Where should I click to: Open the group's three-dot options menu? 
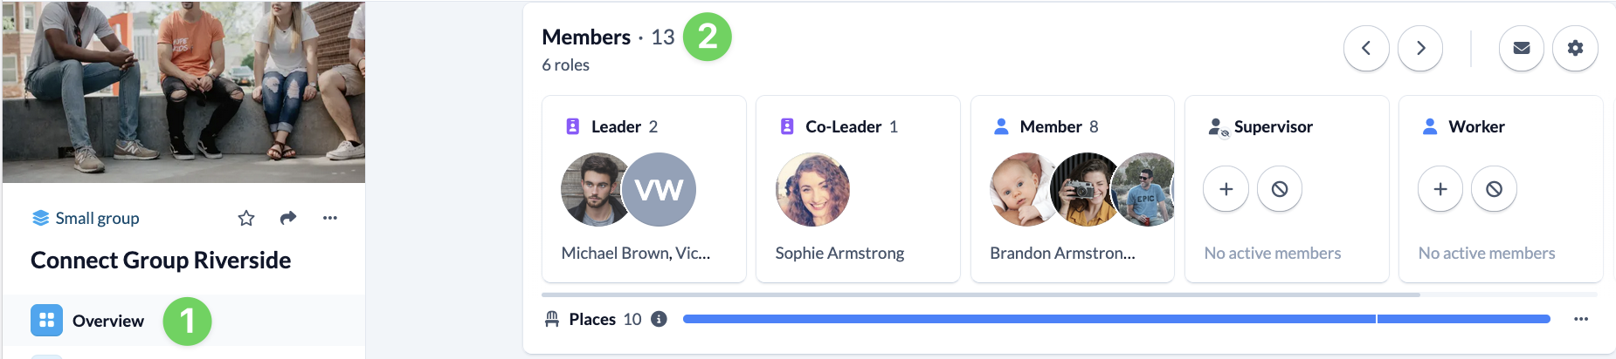(x=329, y=218)
